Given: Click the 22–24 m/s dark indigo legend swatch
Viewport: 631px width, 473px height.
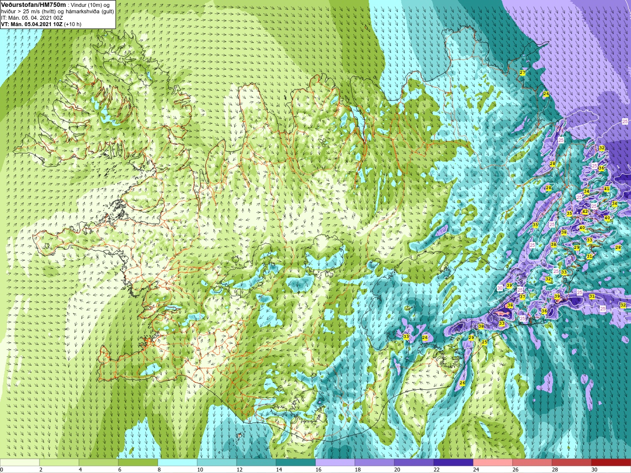Looking at the screenshot, I should (454, 462).
